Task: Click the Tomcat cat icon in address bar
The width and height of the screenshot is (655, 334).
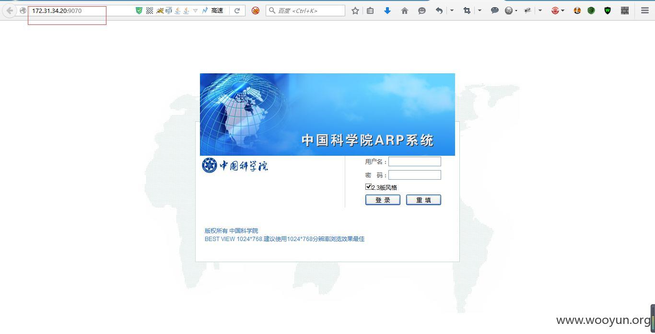Action: (160, 11)
